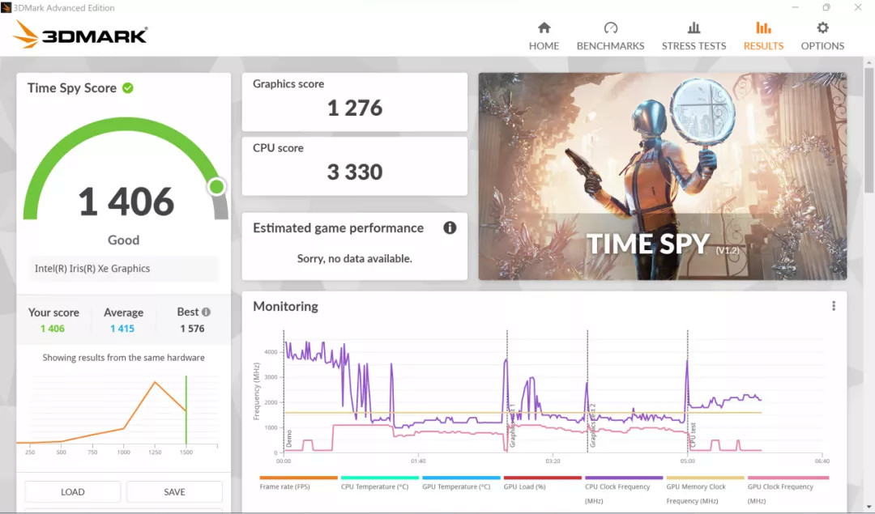Click Estimated game performance info icon

pos(450,227)
